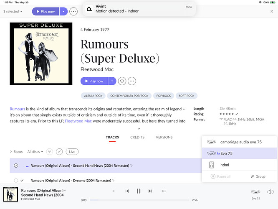Click the battery indicator in status bar
The height and width of the screenshot is (209, 278).
point(273,3)
